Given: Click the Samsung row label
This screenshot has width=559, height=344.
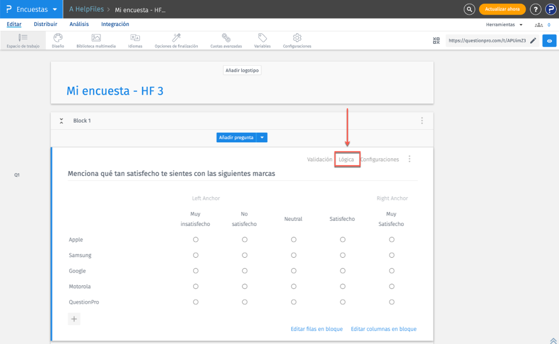Looking at the screenshot, I should [80, 255].
